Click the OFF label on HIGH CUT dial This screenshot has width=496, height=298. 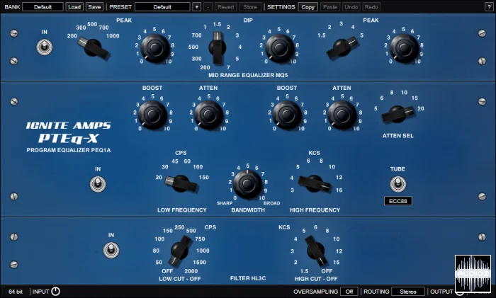(327, 271)
